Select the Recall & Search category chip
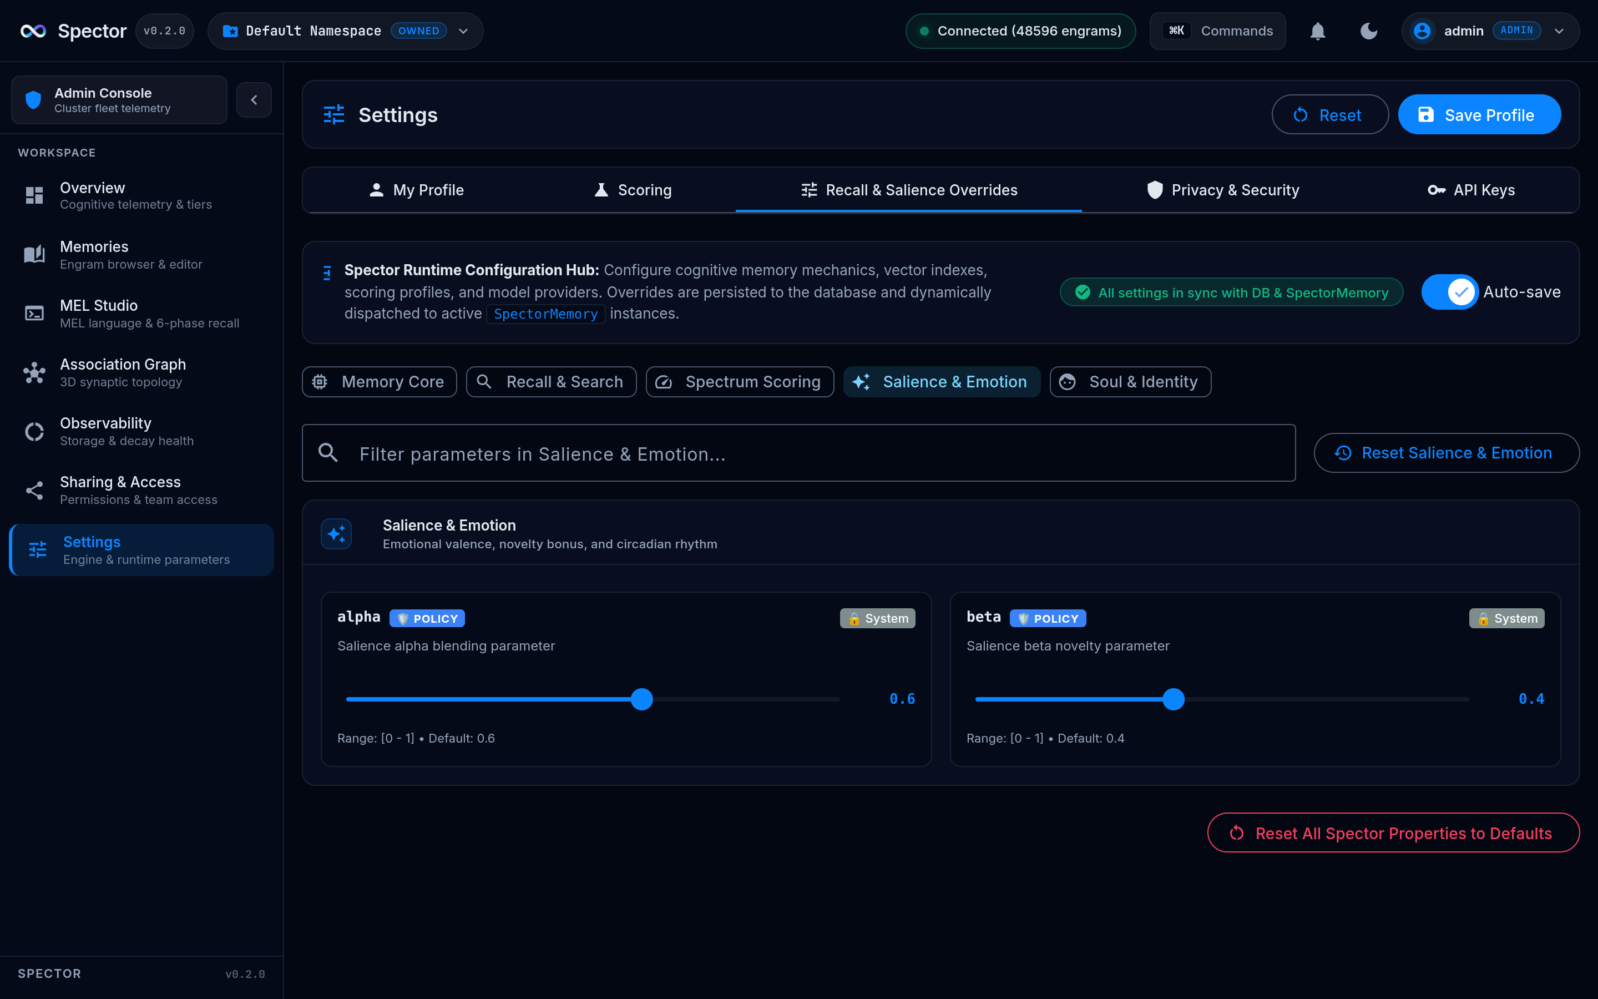 tap(552, 382)
